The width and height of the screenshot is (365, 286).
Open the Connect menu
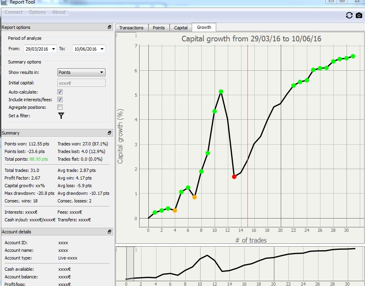point(14,12)
